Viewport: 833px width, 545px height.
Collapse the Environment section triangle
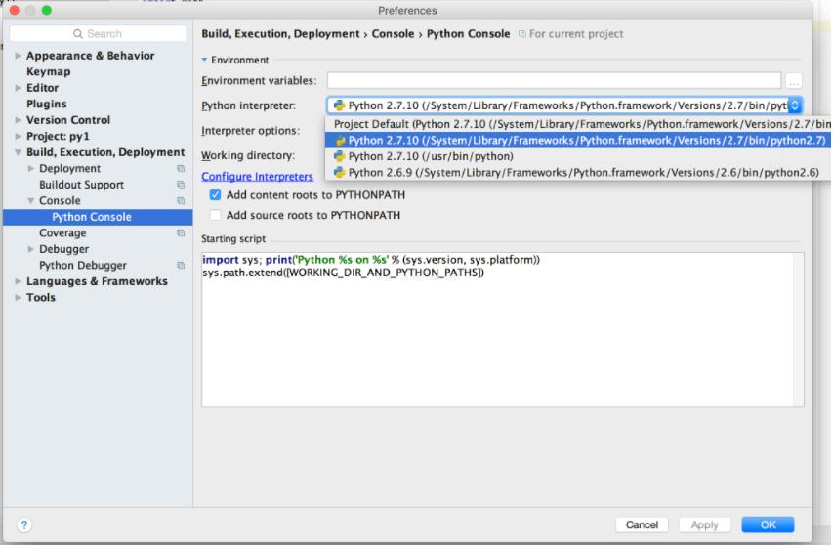[x=204, y=60]
